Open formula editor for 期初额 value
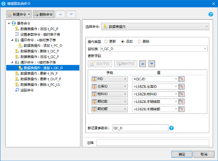 [181, 109]
